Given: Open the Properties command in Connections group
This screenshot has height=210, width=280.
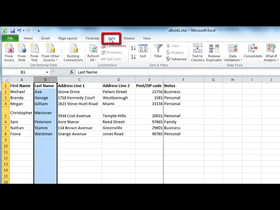Looking at the screenshot, I should tap(112, 52).
